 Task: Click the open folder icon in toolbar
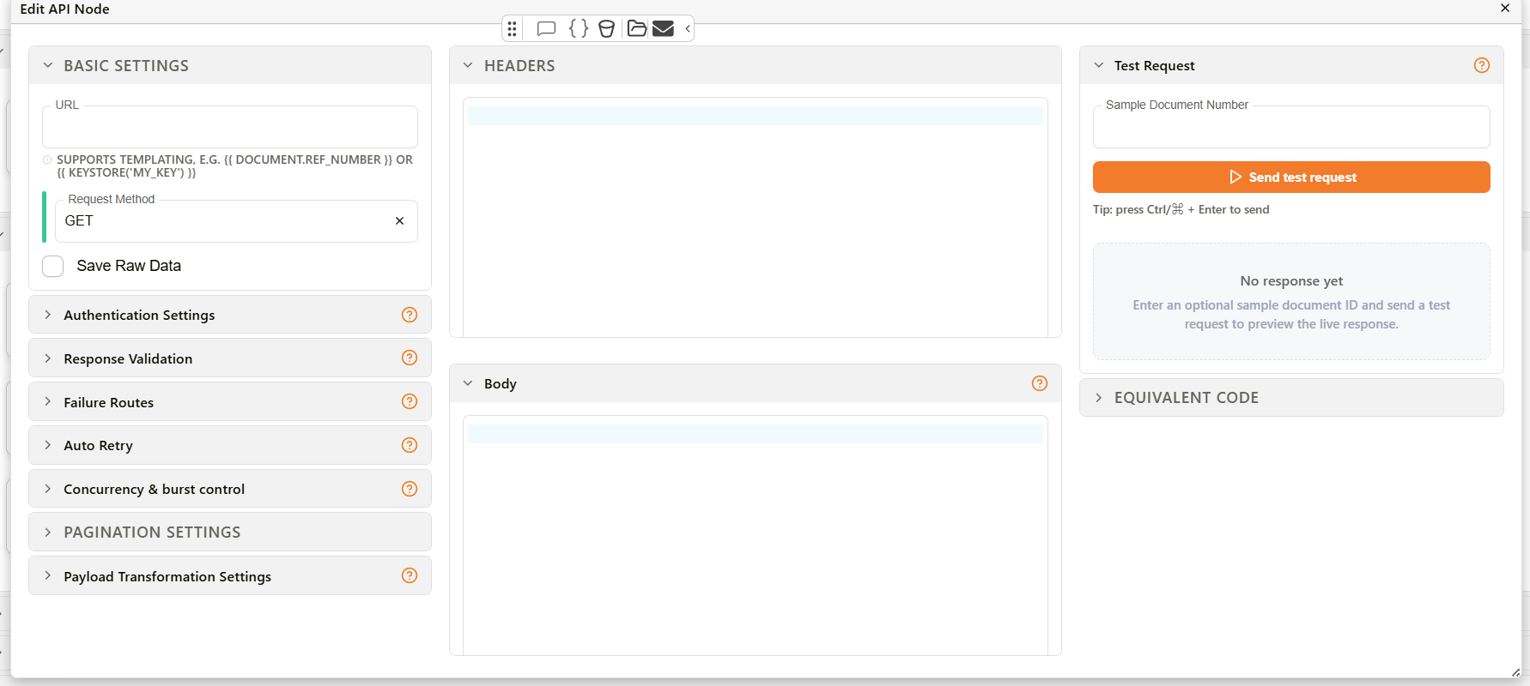point(636,28)
